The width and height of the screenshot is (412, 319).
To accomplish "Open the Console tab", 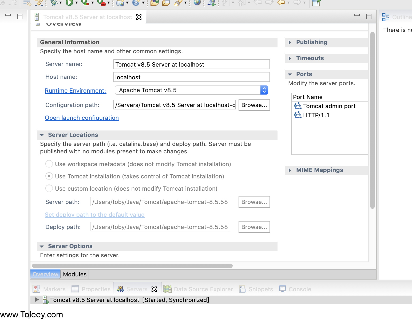I will (x=295, y=289).
